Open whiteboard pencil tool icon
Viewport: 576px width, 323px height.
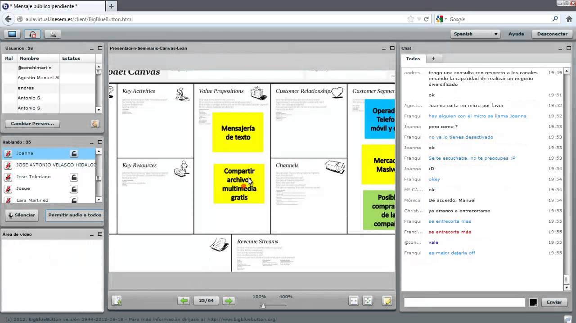(387, 301)
